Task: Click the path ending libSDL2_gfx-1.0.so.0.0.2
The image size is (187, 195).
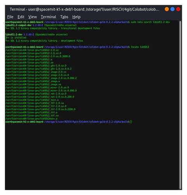Action: (38, 69)
